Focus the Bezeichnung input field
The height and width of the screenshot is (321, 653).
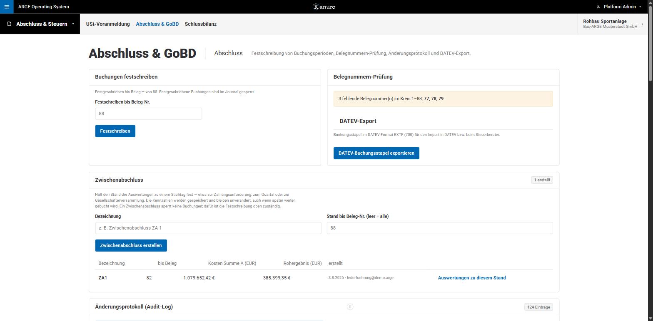pyautogui.click(x=208, y=228)
